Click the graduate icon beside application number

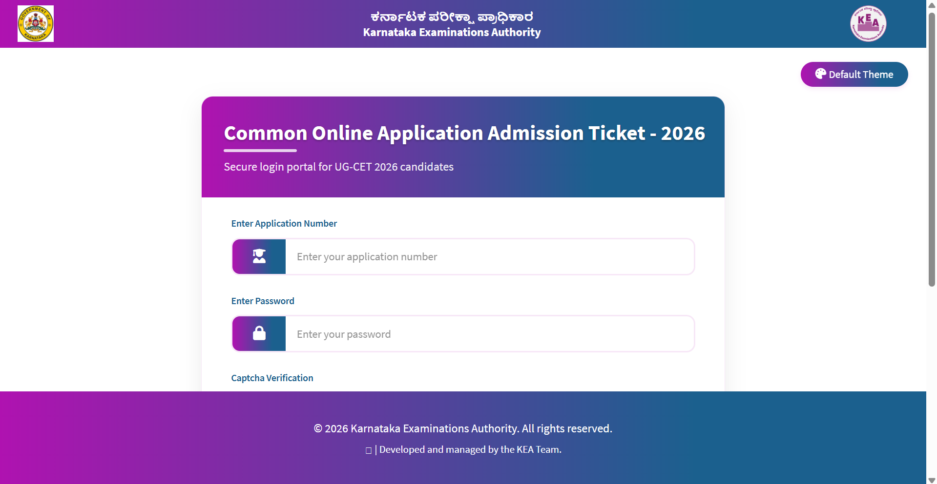(259, 256)
